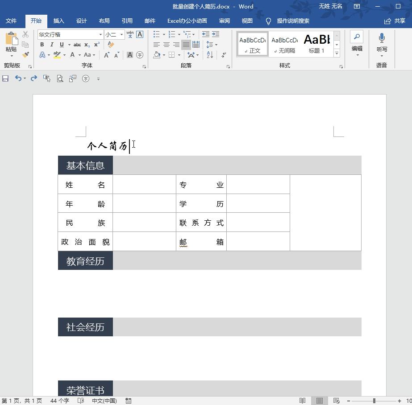Apply the 标题 1 style
Image resolution: width=412 pixels, height=405 pixels.
pos(316,44)
